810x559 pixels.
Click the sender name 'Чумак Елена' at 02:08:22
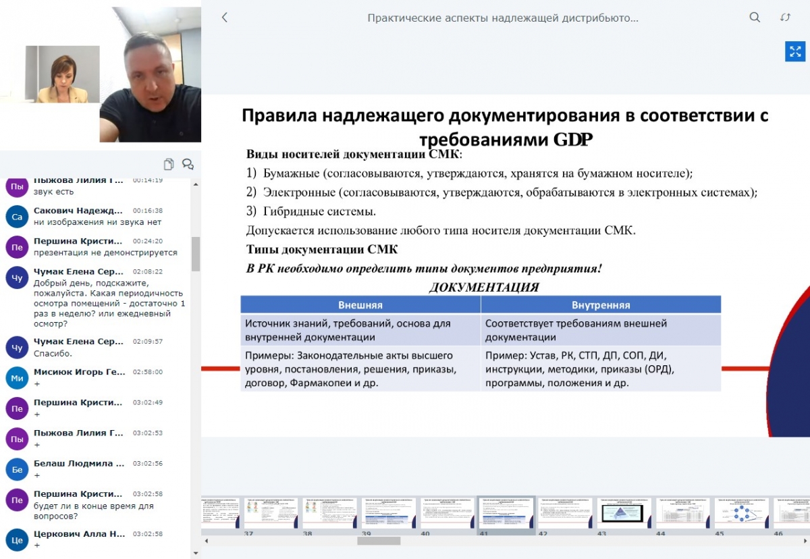78,271
